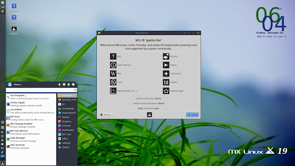Open the Office category

click(67, 138)
